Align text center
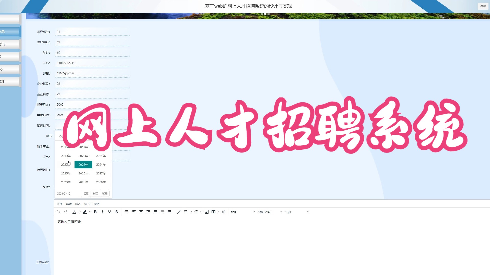The height and width of the screenshot is (275, 490). pos(141,212)
